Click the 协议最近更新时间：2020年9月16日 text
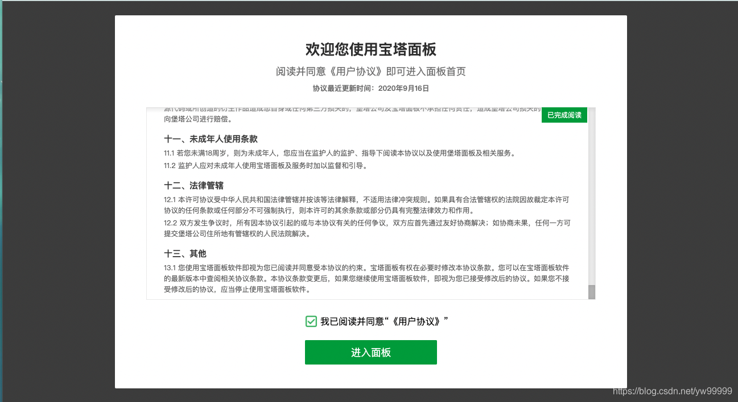The image size is (738, 402). tap(371, 89)
